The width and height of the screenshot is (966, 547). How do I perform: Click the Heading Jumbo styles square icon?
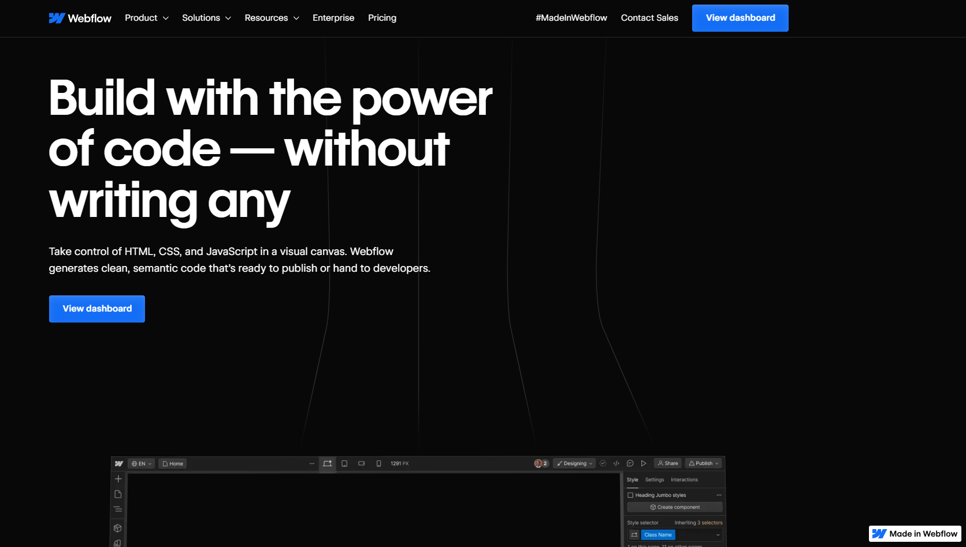[x=630, y=495]
